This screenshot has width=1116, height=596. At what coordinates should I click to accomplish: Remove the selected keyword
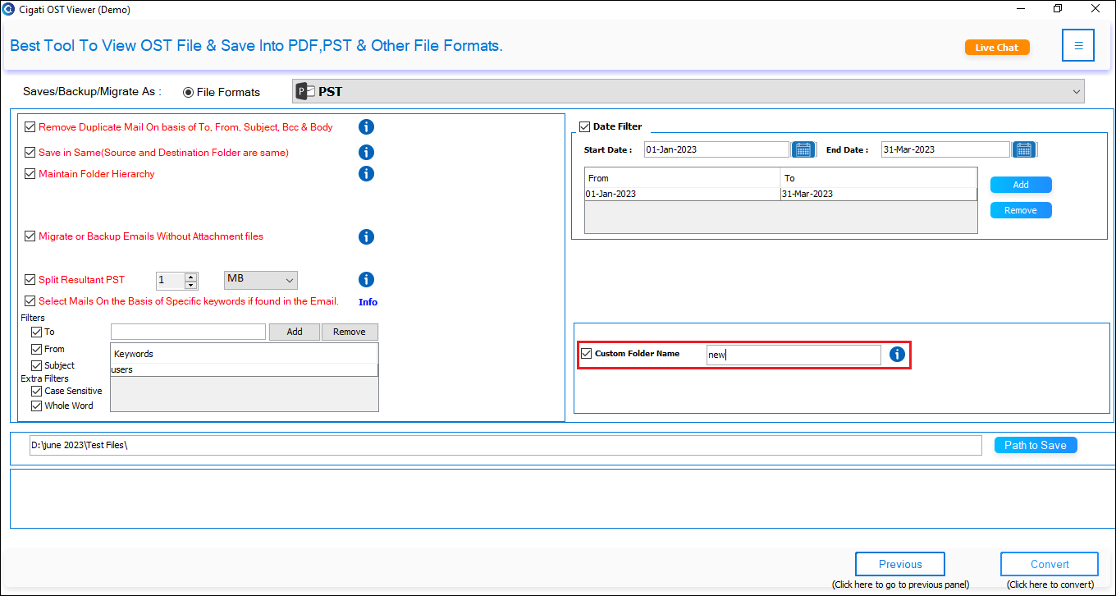coord(350,332)
